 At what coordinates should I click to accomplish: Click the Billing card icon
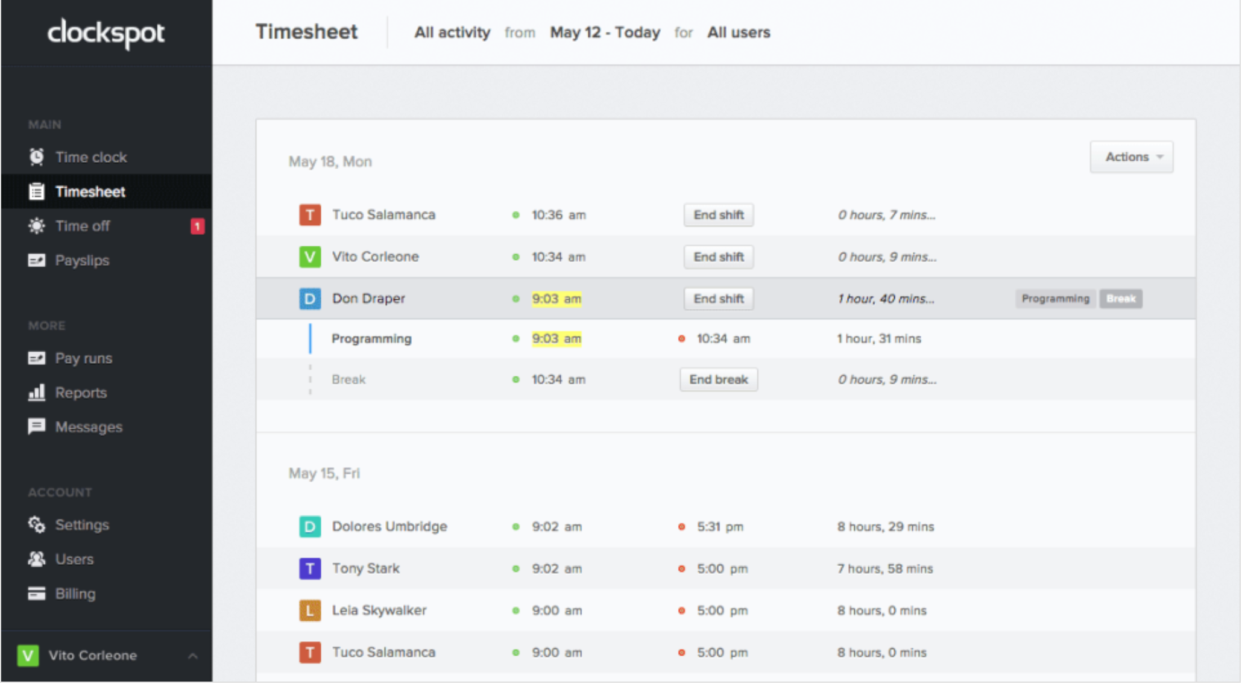pos(37,593)
